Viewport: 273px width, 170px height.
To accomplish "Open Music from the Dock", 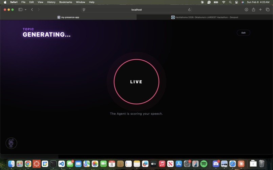I will tap(162, 164).
